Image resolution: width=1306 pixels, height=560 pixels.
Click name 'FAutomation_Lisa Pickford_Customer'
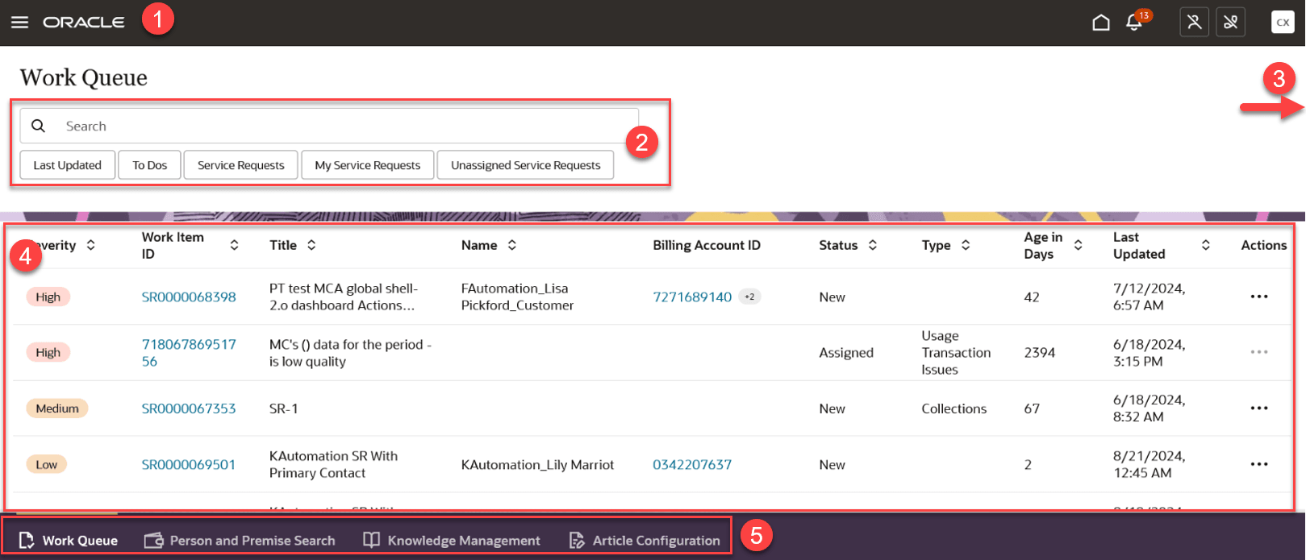pos(518,297)
